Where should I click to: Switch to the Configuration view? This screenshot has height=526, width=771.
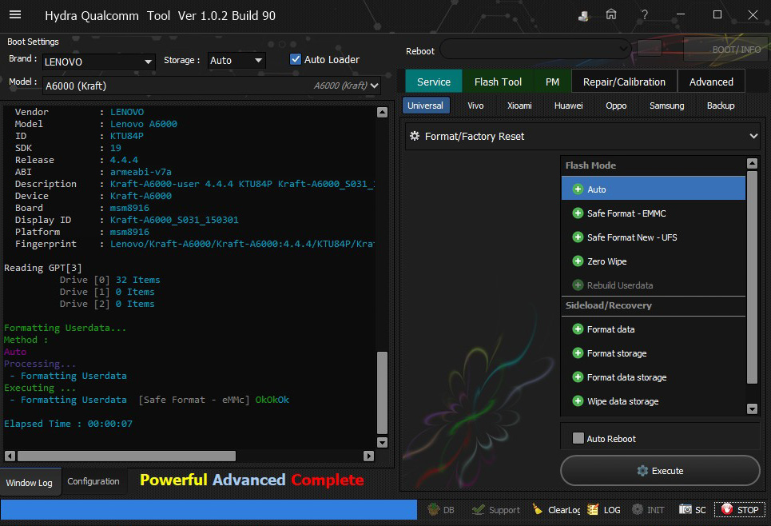pos(93,481)
